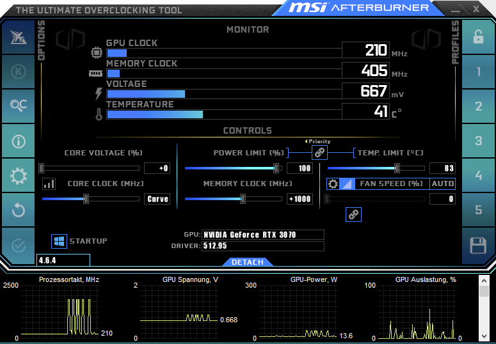496x344 pixels.
Task: Click the temp limit 83 value field
Action: point(442,168)
